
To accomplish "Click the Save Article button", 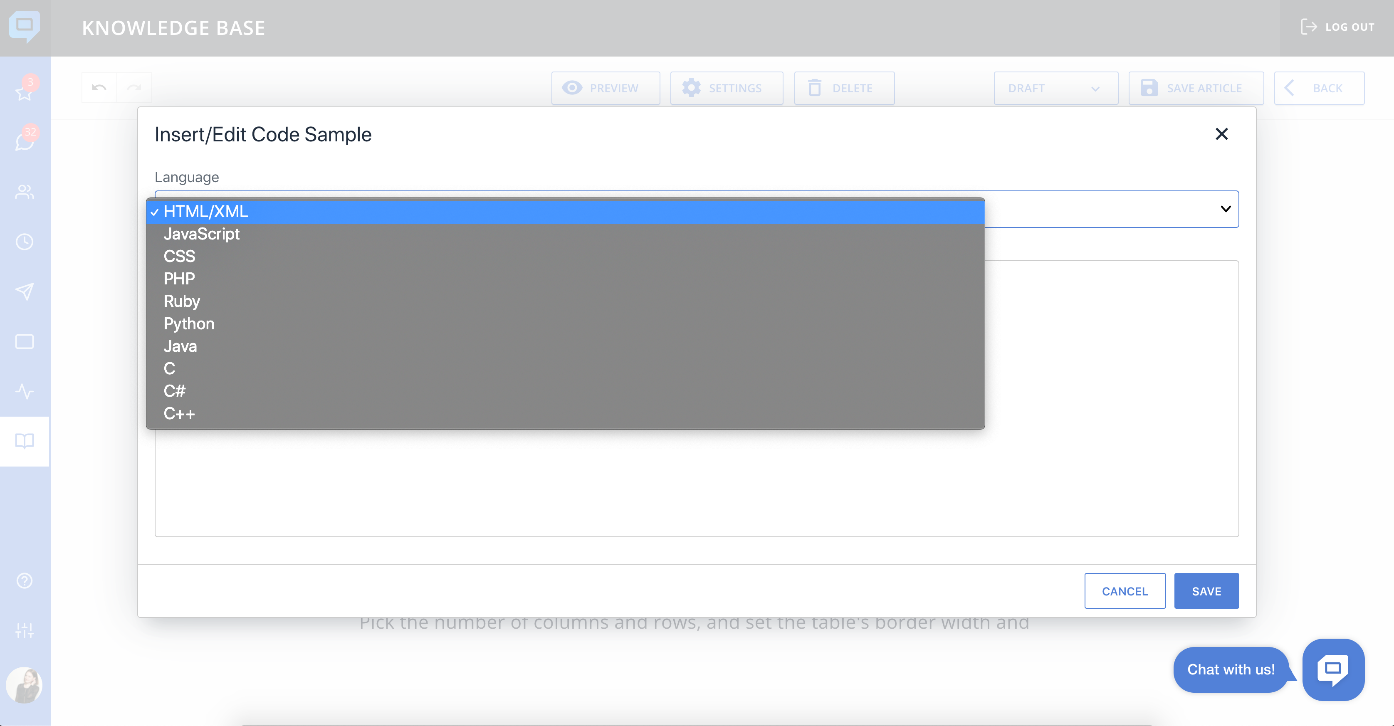I will click(1196, 88).
